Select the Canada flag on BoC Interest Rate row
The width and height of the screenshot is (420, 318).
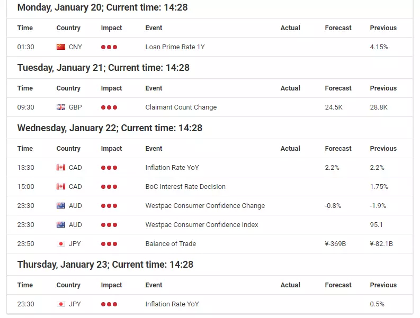click(61, 187)
